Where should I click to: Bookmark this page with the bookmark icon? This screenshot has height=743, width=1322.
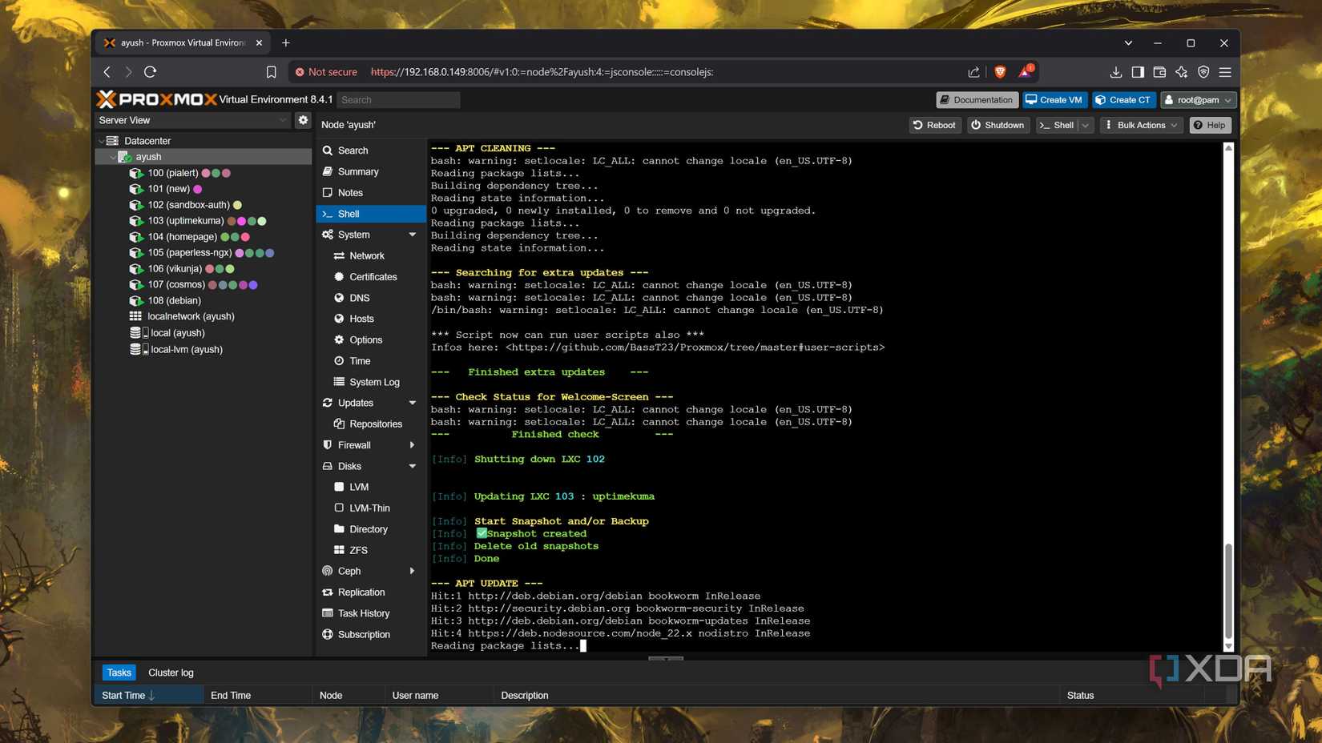pos(271,72)
